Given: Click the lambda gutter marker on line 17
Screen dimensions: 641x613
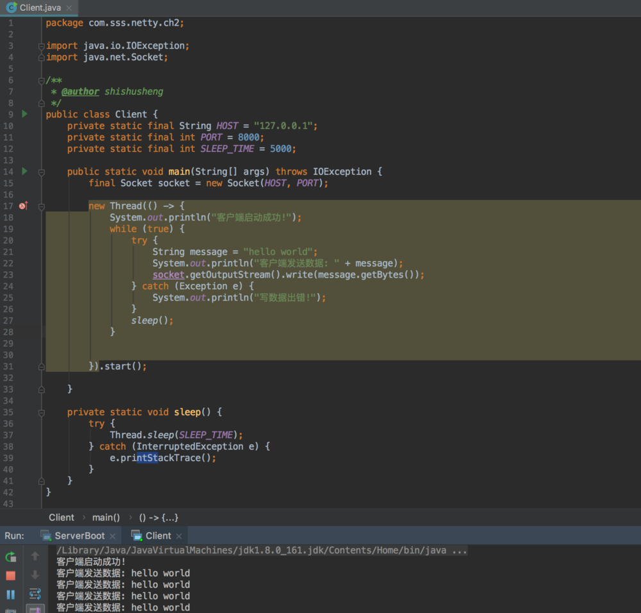Looking at the screenshot, I should point(24,206).
